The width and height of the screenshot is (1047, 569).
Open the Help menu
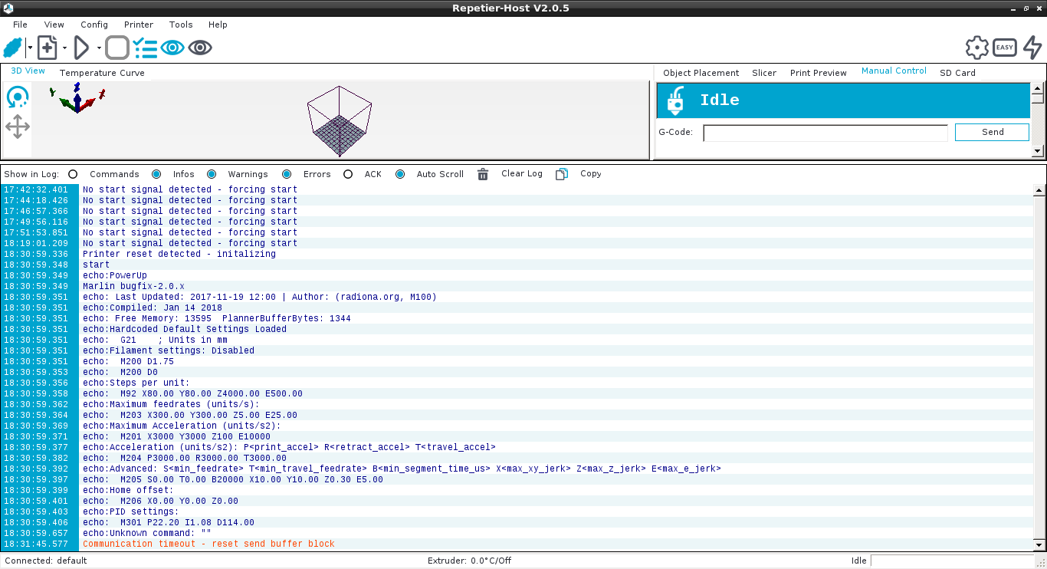pyautogui.click(x=218, y=25)
